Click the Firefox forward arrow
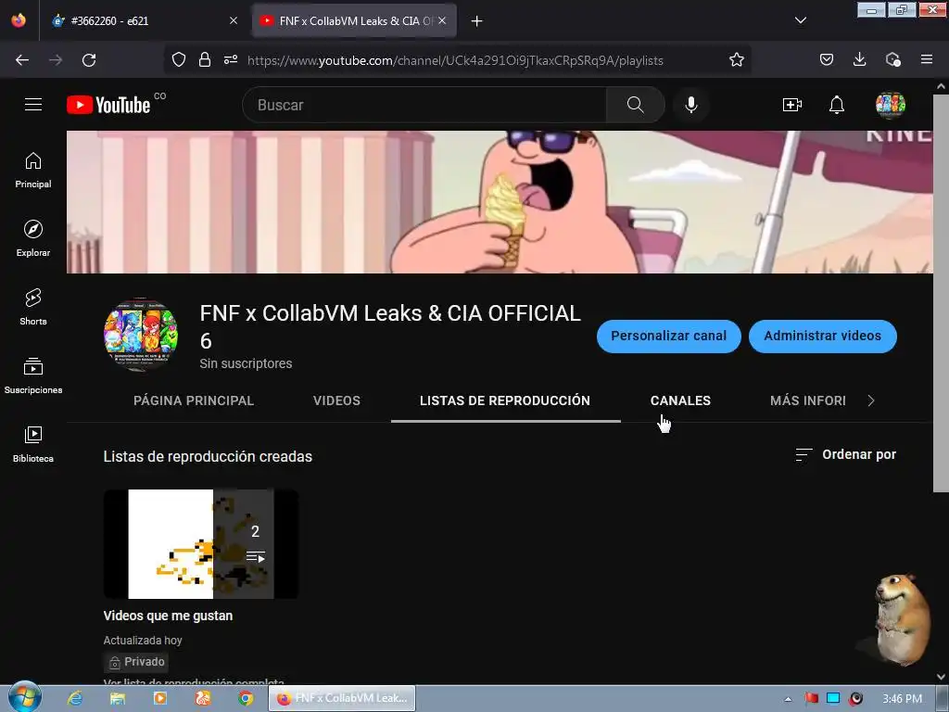 click(x=56, y=60)
